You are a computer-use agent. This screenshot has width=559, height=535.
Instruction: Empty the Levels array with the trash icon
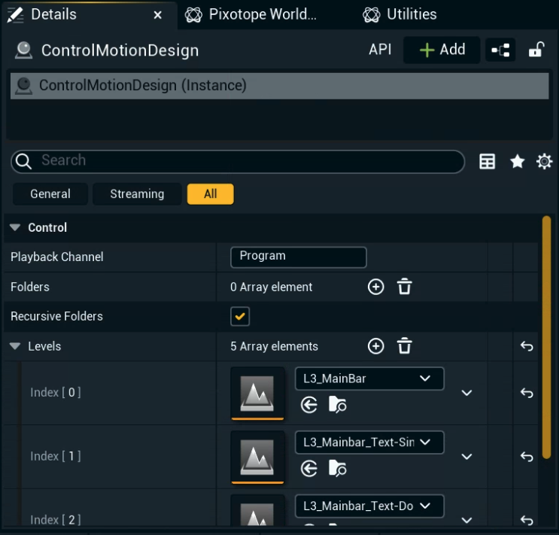click(x=405, y=346)
